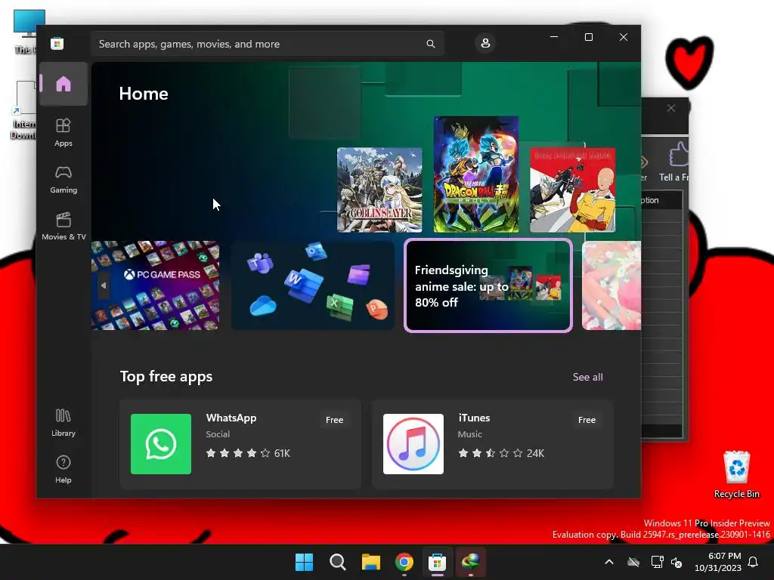Open the Help section
Viewport: 774px width, 580px height.
pyautogui.click(x=63, y=469)
